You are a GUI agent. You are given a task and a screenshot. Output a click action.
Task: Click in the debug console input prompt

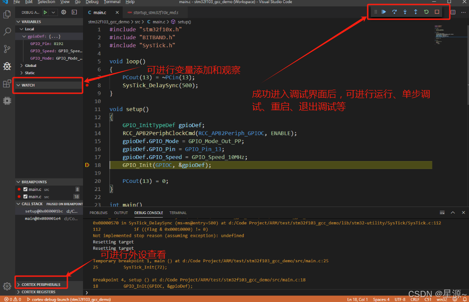point(275,293)
